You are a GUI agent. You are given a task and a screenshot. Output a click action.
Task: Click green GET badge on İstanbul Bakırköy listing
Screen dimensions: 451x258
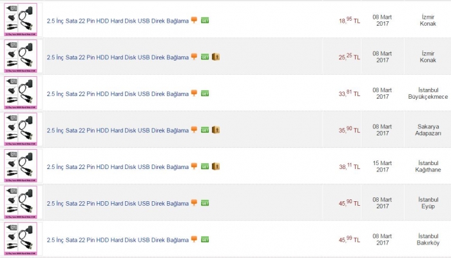205,239
